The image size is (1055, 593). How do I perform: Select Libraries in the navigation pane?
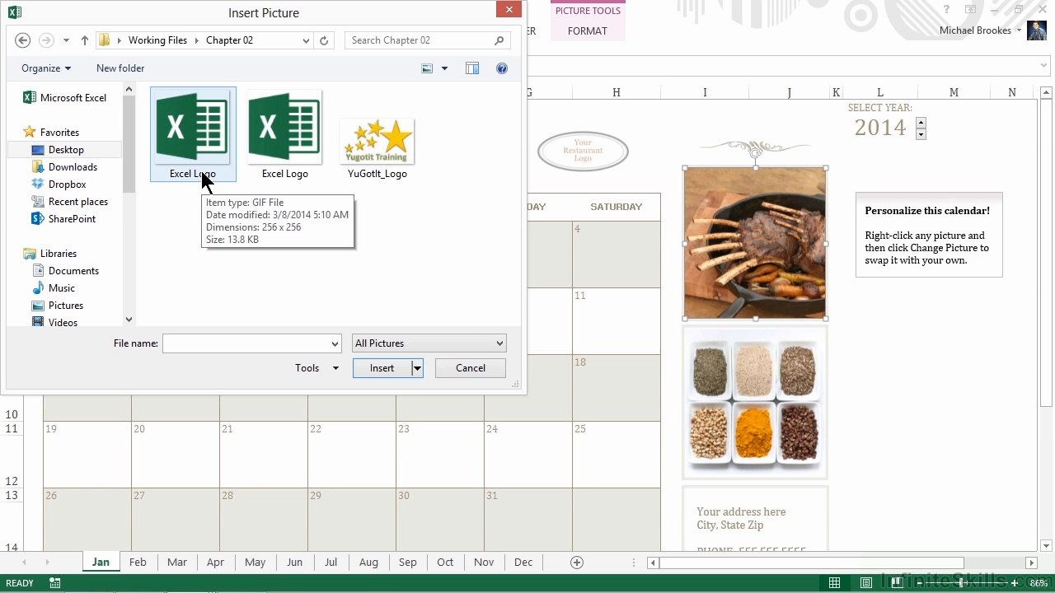(50, 254)
